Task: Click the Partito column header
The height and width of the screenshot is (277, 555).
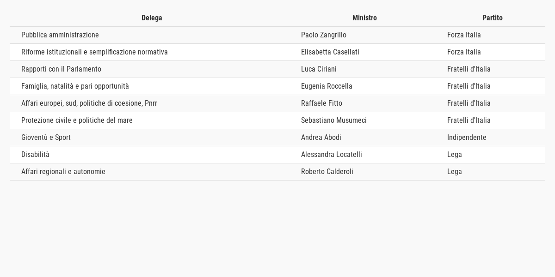Action: 492,18
